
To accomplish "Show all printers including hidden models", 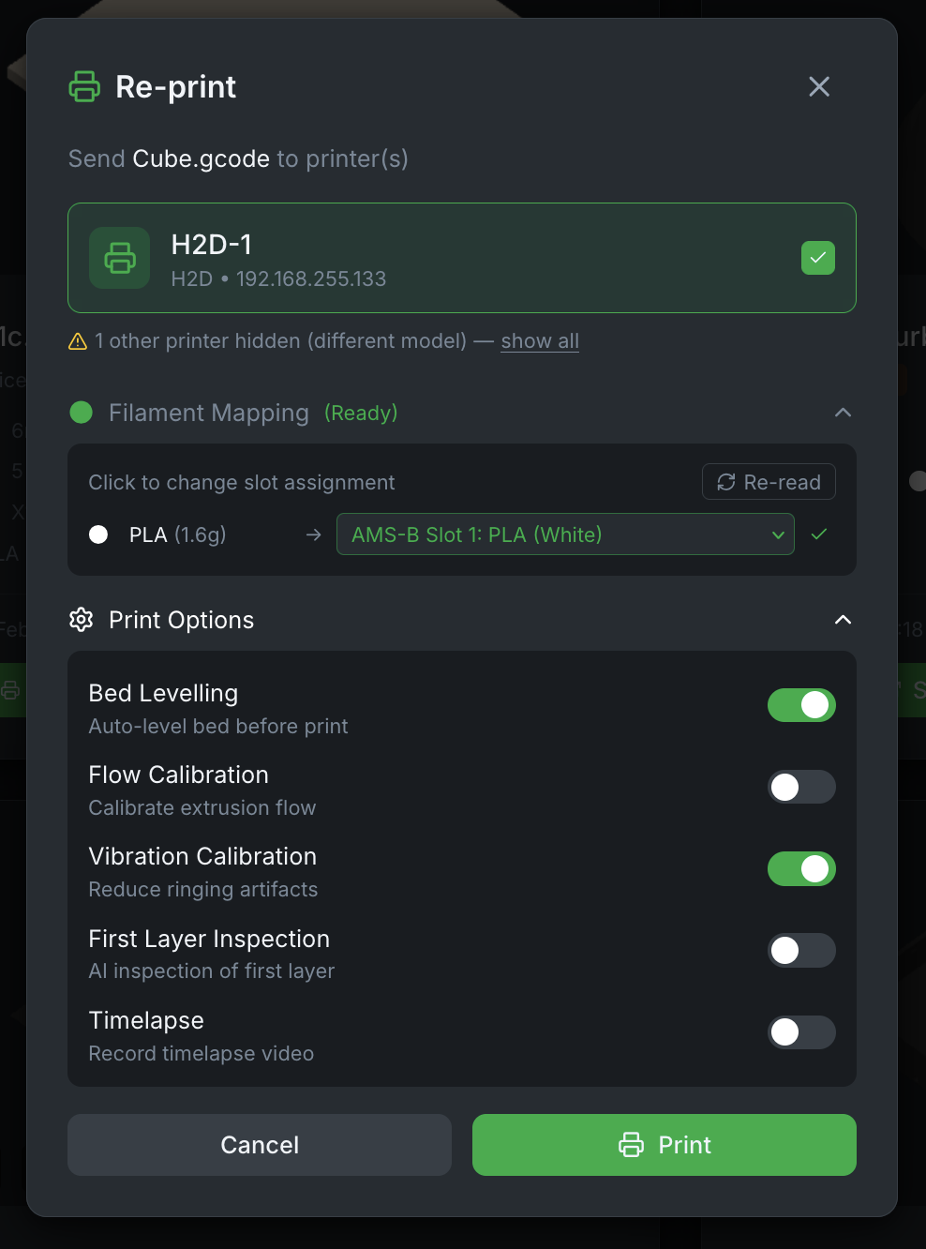I will click(x=539, y=341).
